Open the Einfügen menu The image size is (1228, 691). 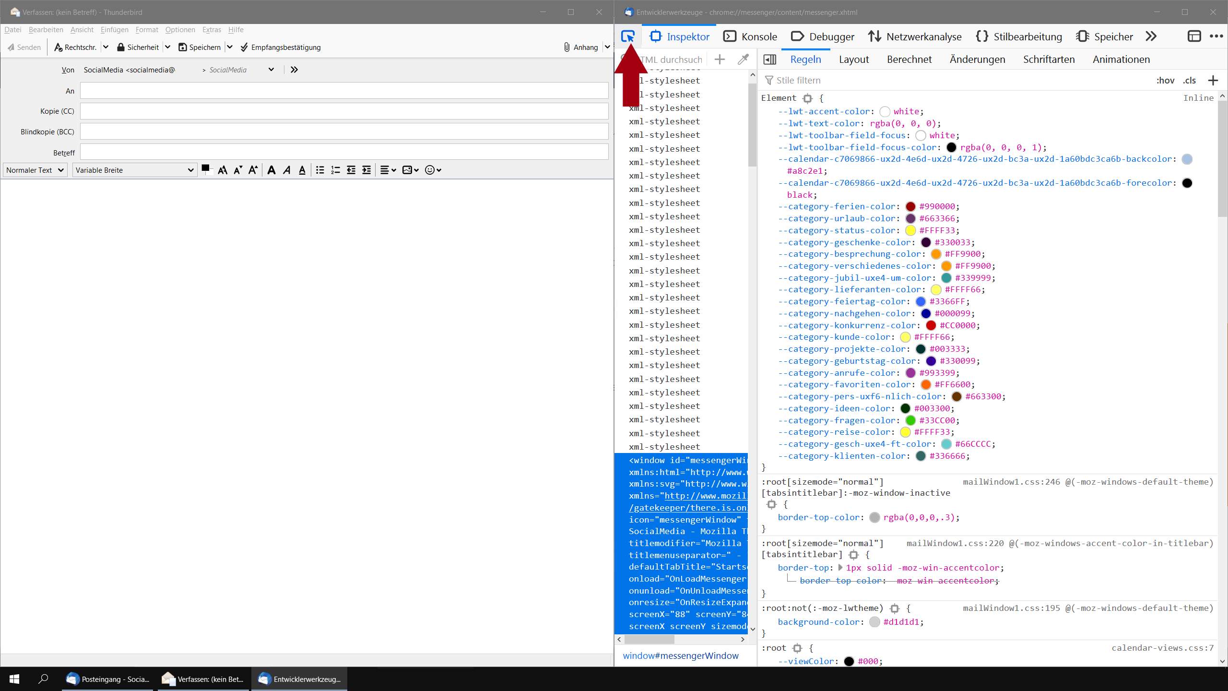tap(114, 29)
